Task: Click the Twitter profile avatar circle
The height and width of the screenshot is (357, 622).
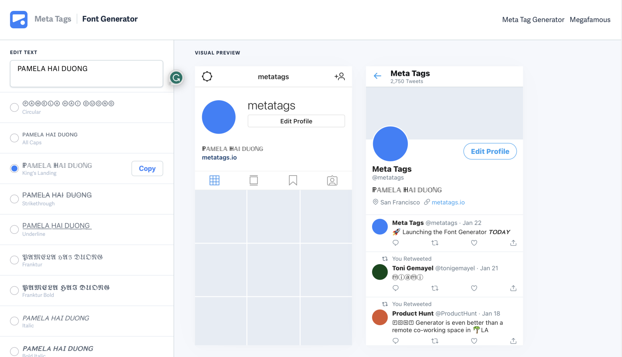Action: pyautogui.click(x=390, y=144)
